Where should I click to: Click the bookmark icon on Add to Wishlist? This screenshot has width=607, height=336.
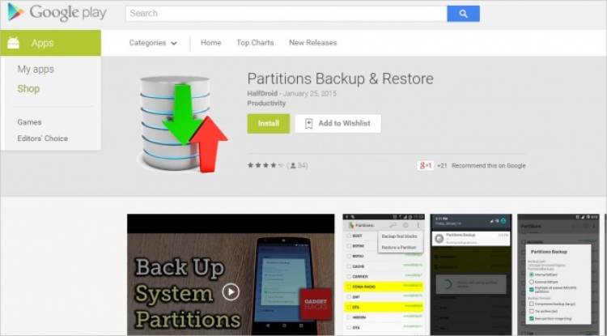pyautogui.click(x=308, y=124)
